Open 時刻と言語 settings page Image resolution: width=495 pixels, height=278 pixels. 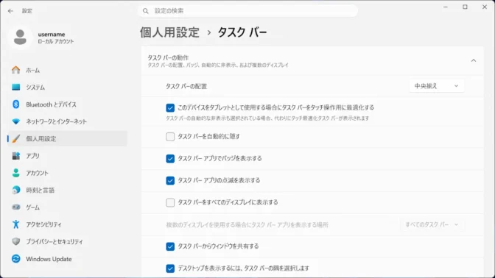point(67,190)
